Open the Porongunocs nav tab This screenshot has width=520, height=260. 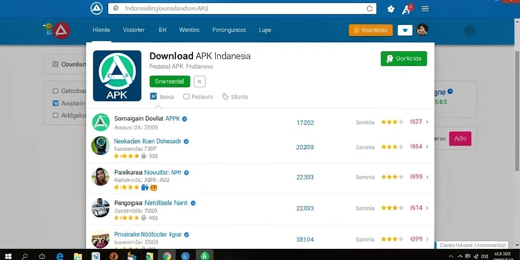229,30
